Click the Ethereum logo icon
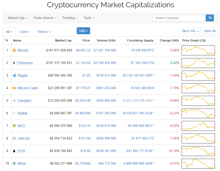This screenshot has width=220, height=171. click(14, 63)
